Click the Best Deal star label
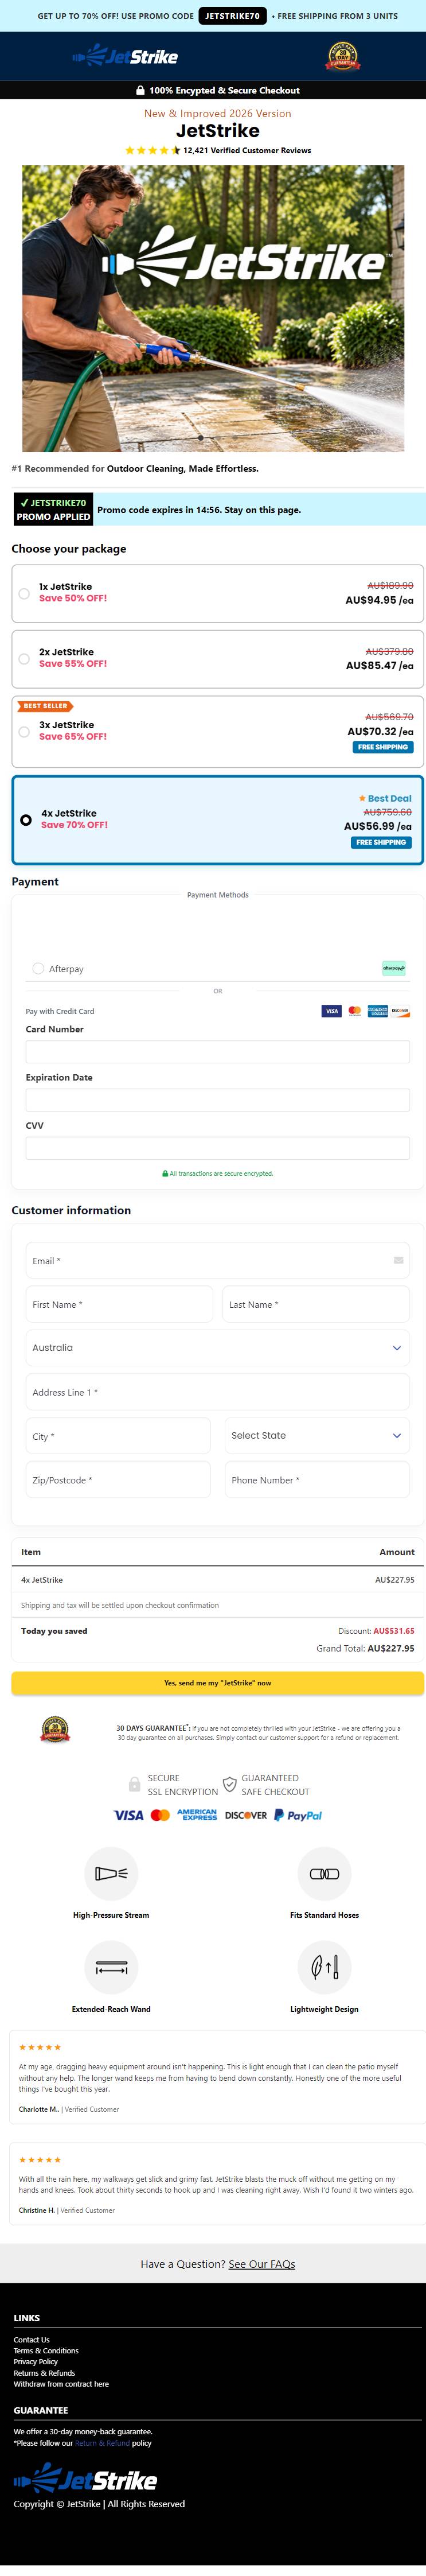 (385, 798)
